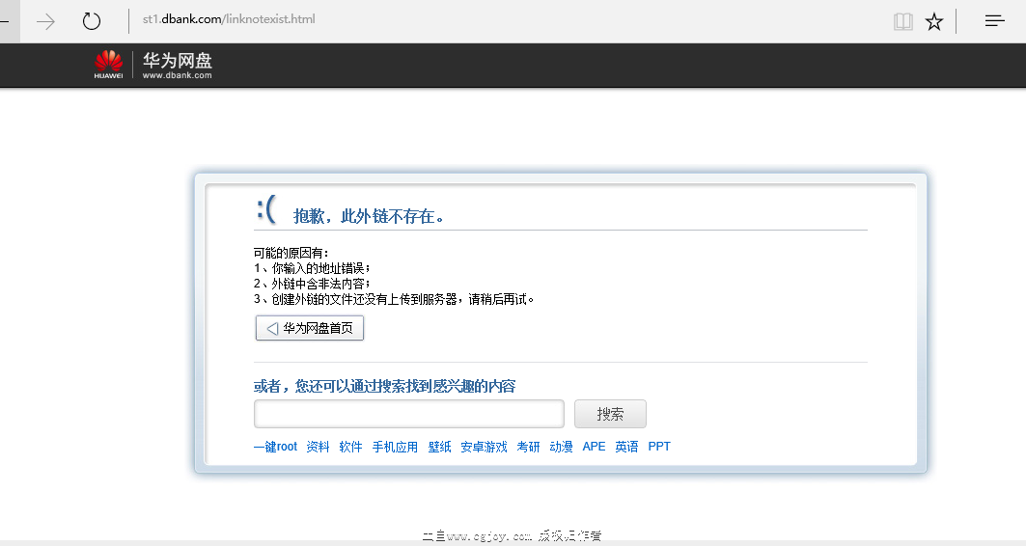Go to 华为网盘首页 button
Viewport: 1026px width, 546px height.
310,328
